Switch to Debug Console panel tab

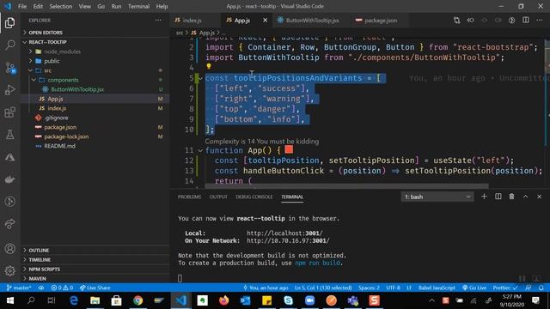tap(254, 197)
